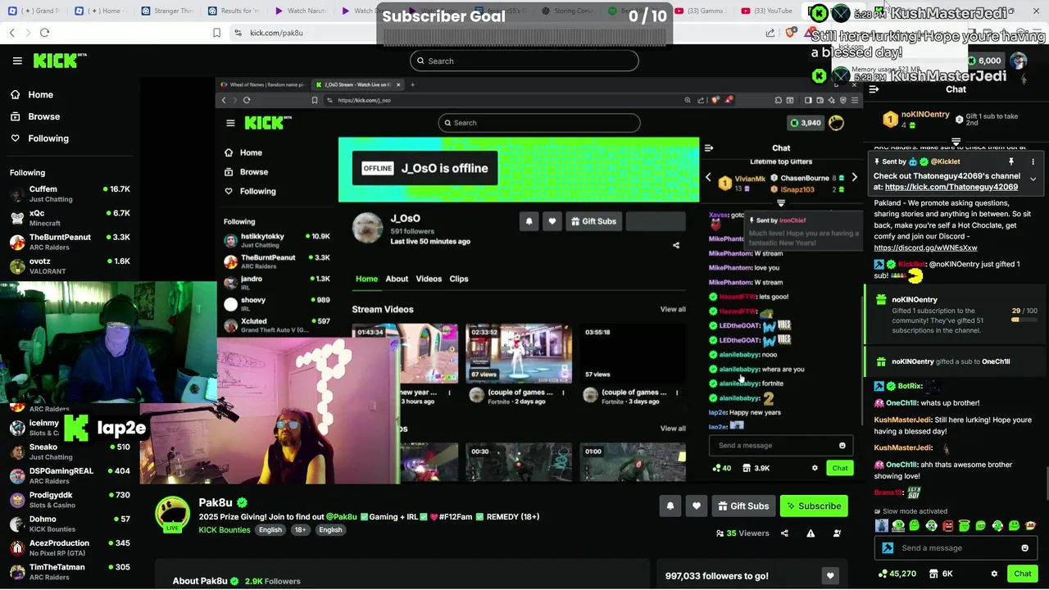
Task: Follow Pak8u with the heart button
Action: tap(696, 506)
